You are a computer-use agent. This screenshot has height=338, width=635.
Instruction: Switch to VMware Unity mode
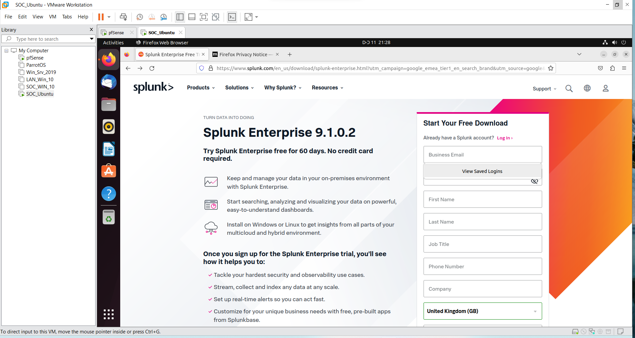click(215, 17)
